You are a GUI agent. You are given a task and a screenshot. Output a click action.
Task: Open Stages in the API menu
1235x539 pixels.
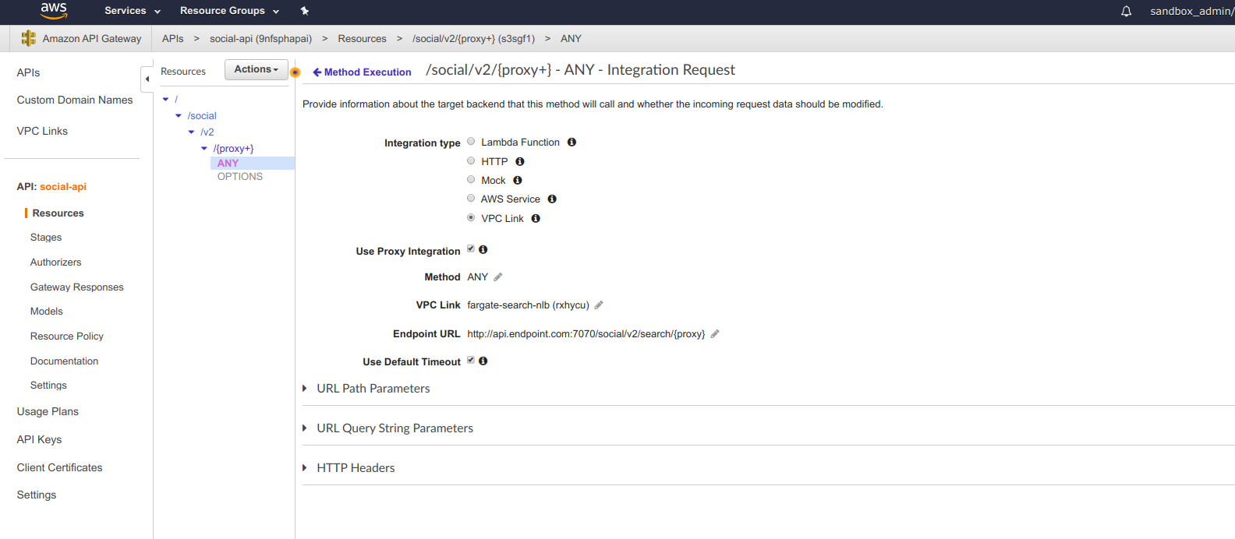click(x=46, y=238)
